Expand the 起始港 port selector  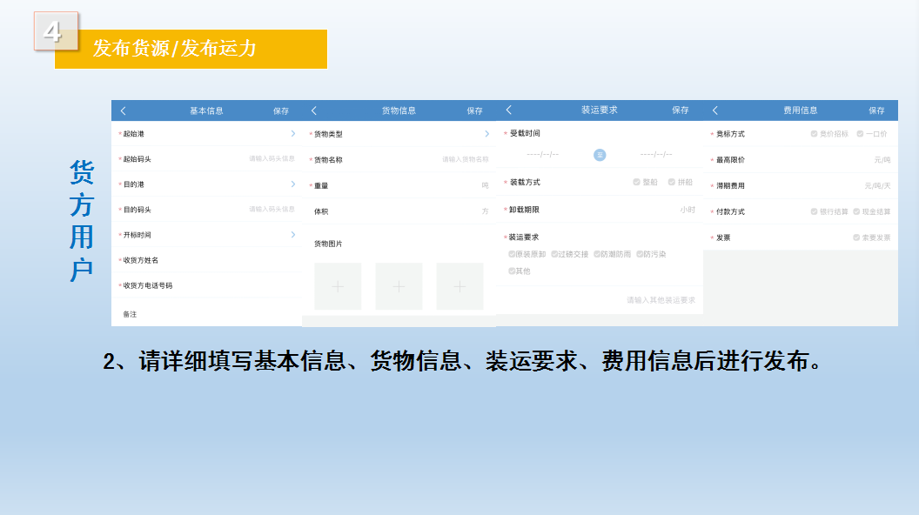pyautogui.click(x=292, y=134)
